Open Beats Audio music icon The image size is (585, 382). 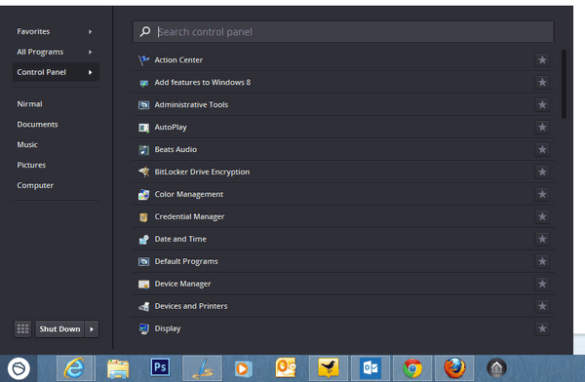[143, 150]
